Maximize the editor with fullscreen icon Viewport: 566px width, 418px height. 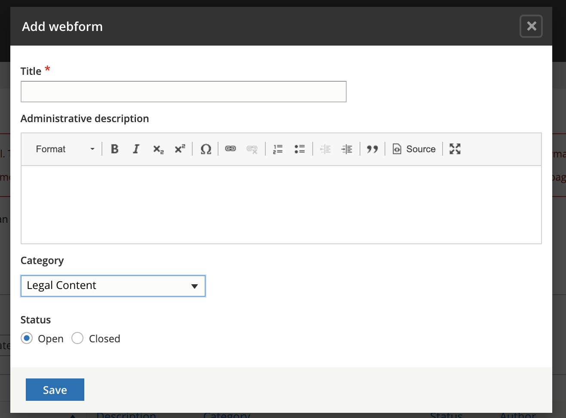(455, 149)
